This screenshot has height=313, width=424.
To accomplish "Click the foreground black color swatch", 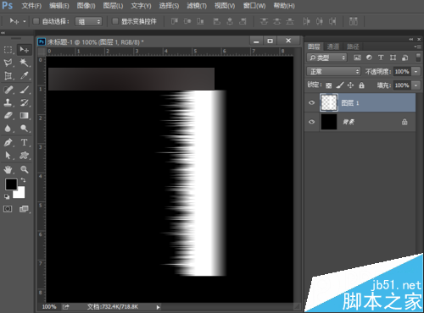I will [x=10, y=184].
